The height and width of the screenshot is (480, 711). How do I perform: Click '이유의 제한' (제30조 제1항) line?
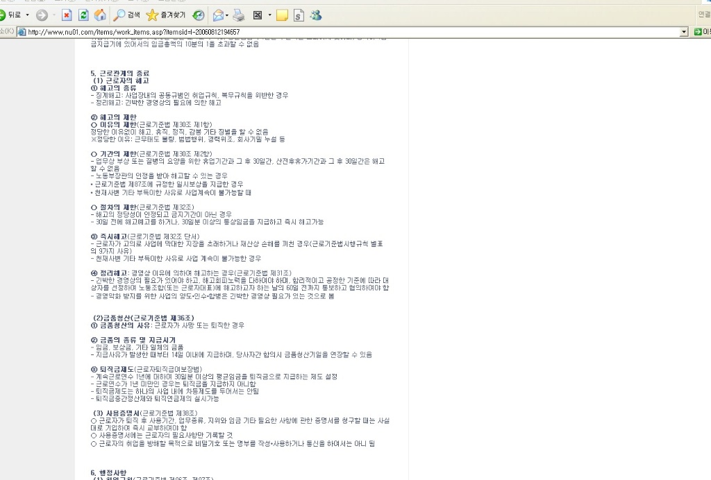(x=151, y=125)
